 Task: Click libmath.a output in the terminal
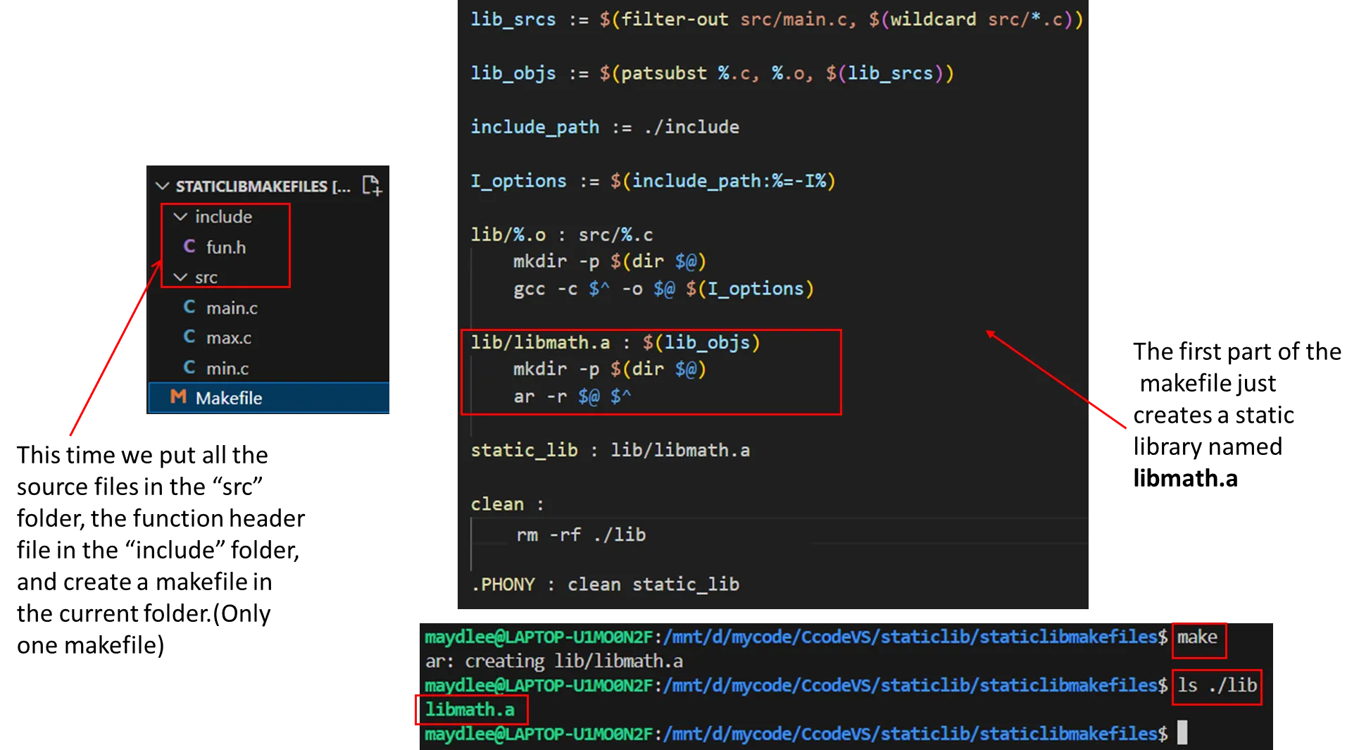tap(470, 709)
